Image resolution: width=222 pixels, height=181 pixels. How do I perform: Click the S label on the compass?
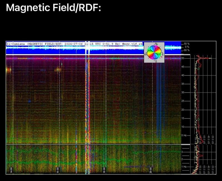(x=155, y=61)
